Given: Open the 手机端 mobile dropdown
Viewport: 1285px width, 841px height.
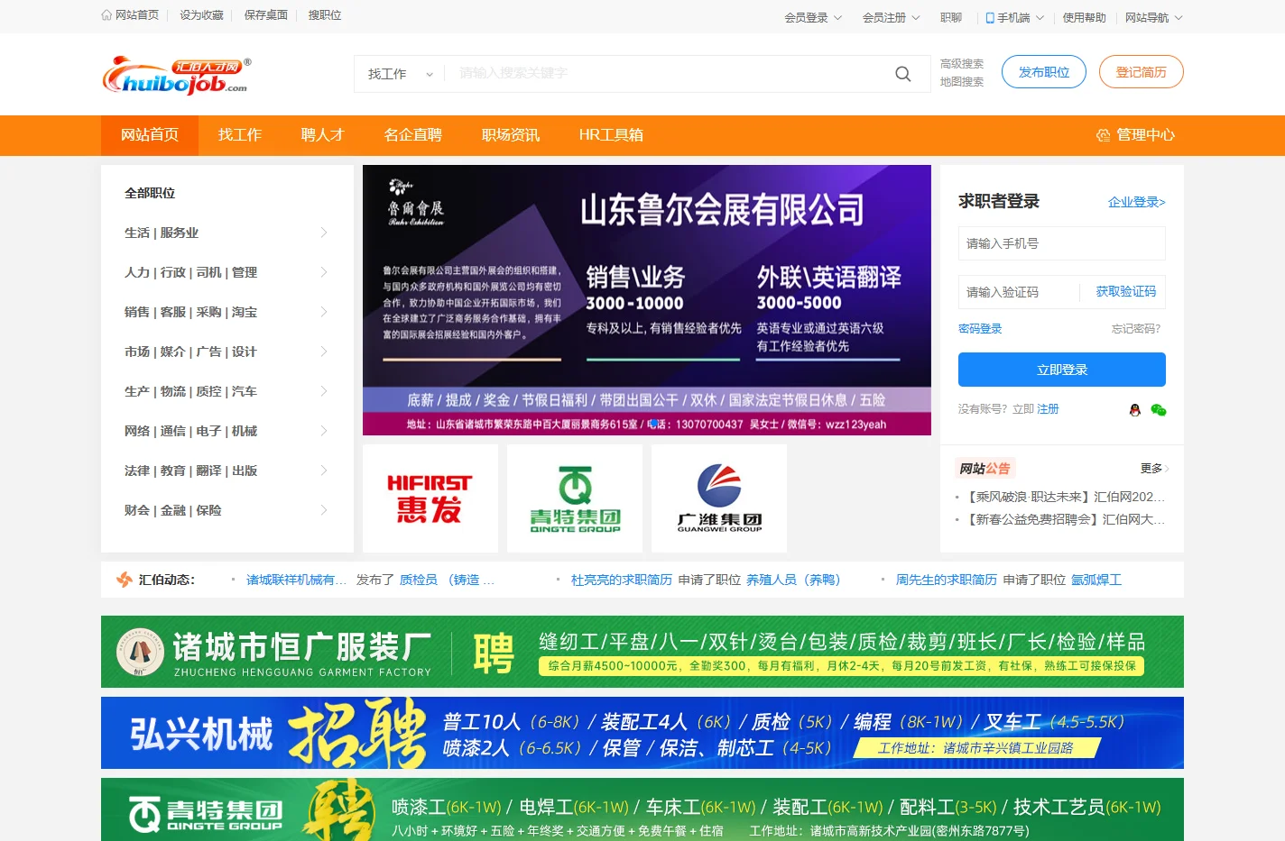Looking at the screenshot, I should tap(1014, 17).
